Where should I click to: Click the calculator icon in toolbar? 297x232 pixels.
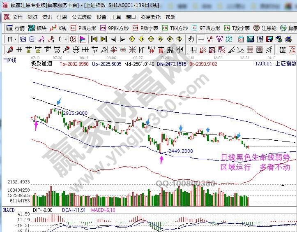tap(251, 39)
